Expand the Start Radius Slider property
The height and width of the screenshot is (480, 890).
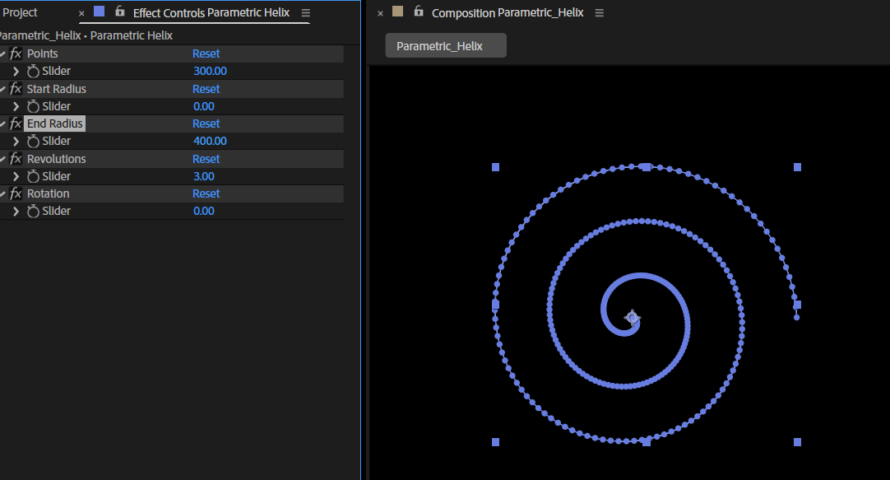pyautogui.click(x=16, y=107)
